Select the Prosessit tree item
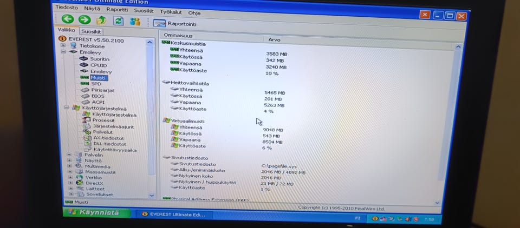The image size is (520, 228). coord(104,120)
